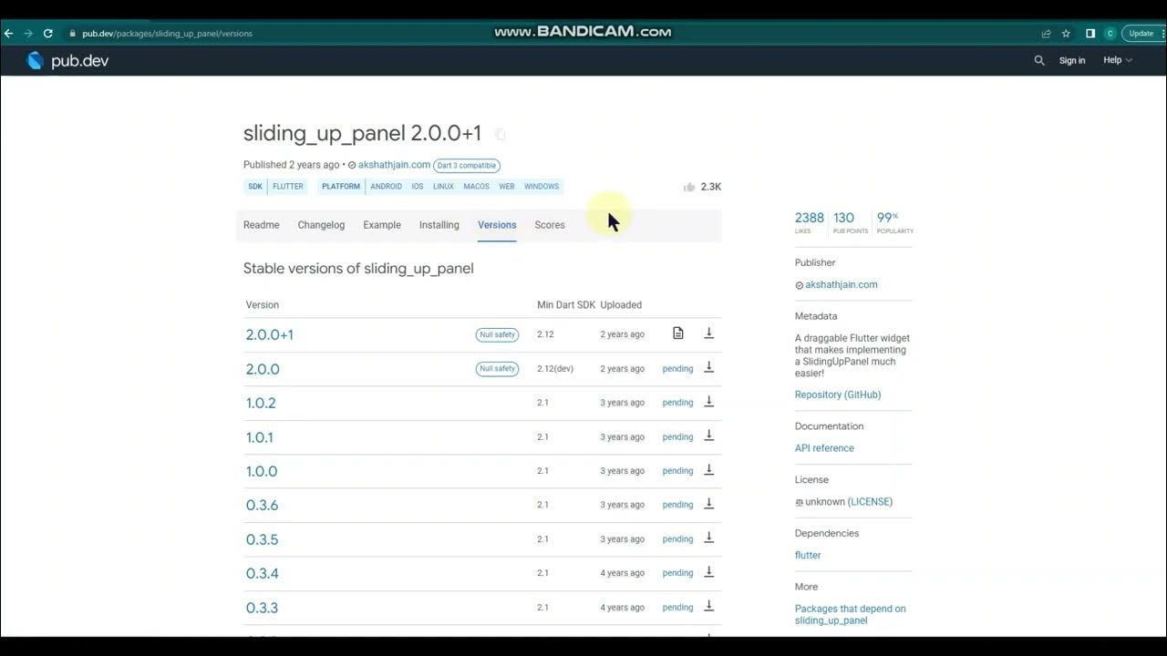
Task: Open the flutter dependency link
Action: [x=808, y=555]
